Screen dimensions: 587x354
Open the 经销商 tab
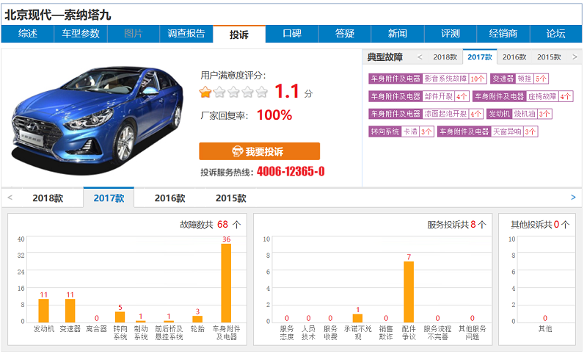point(503,34)
